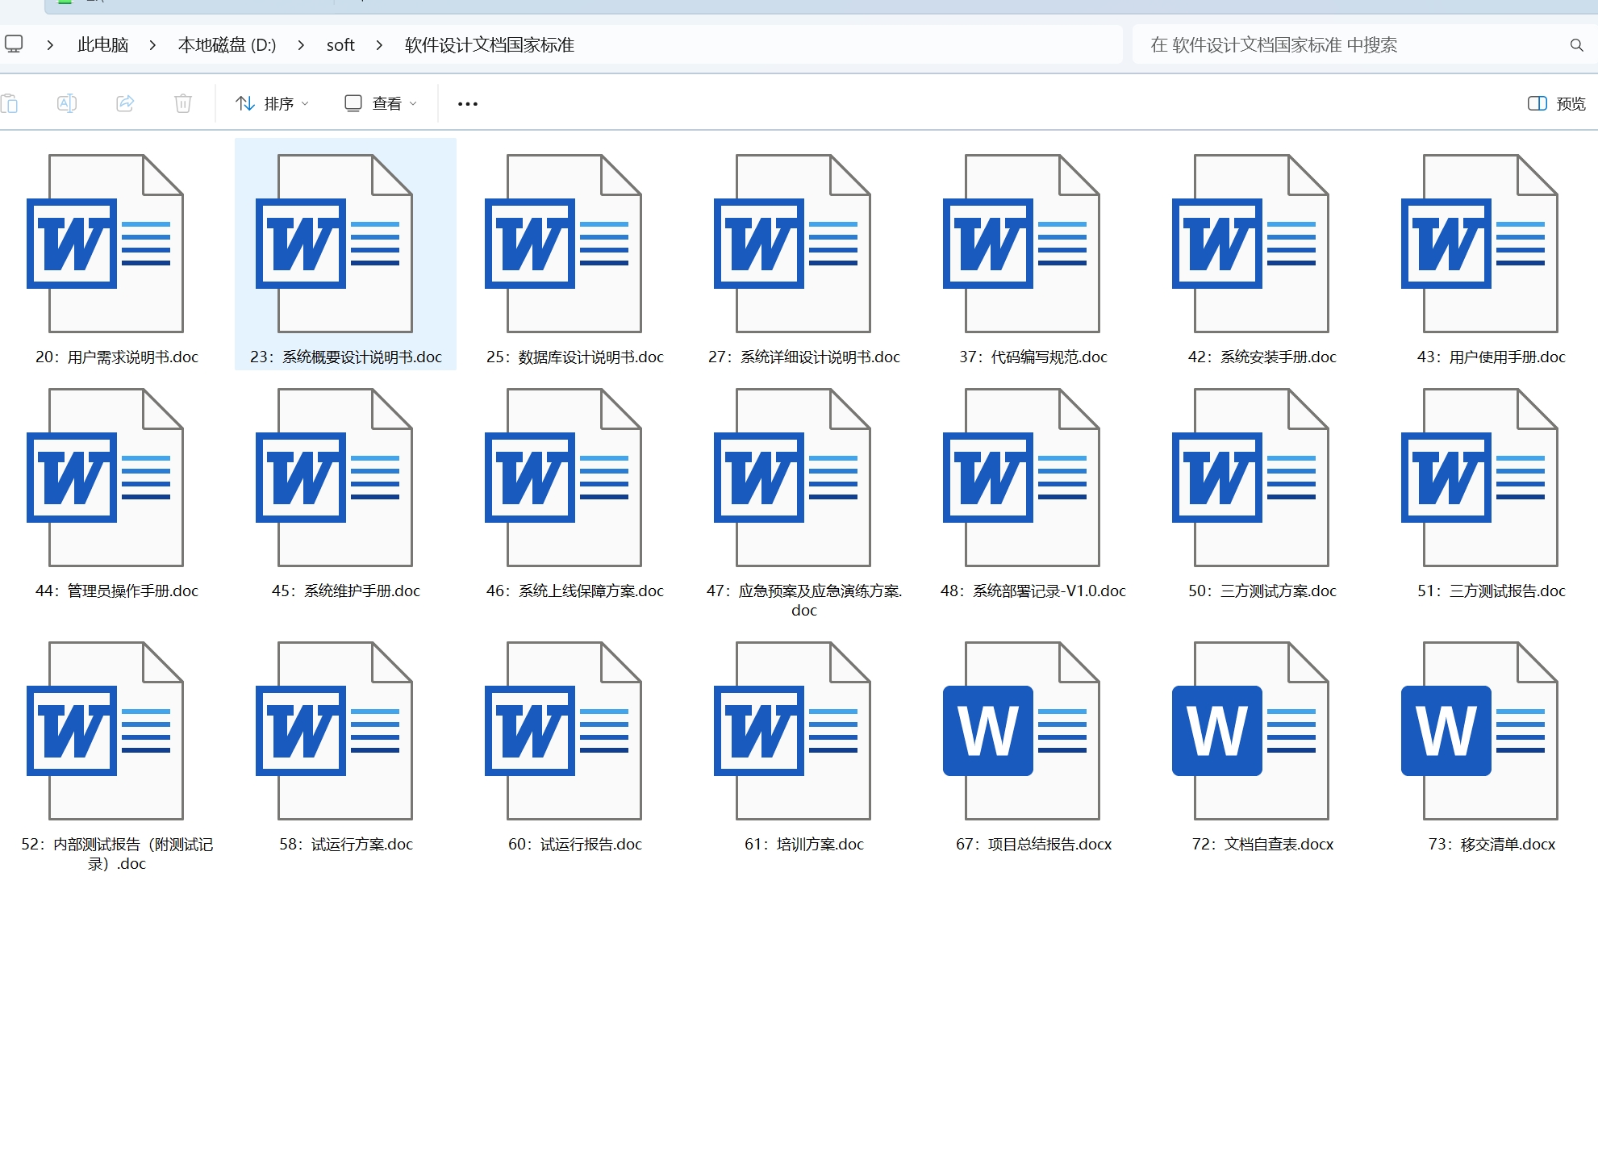Open the three-dot more options menu
Screen dimensions: 1598x1152
468,103
